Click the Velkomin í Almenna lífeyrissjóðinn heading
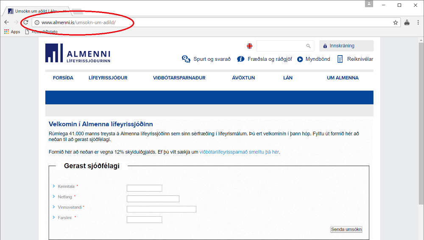424x240 pixels. point(100,124)
